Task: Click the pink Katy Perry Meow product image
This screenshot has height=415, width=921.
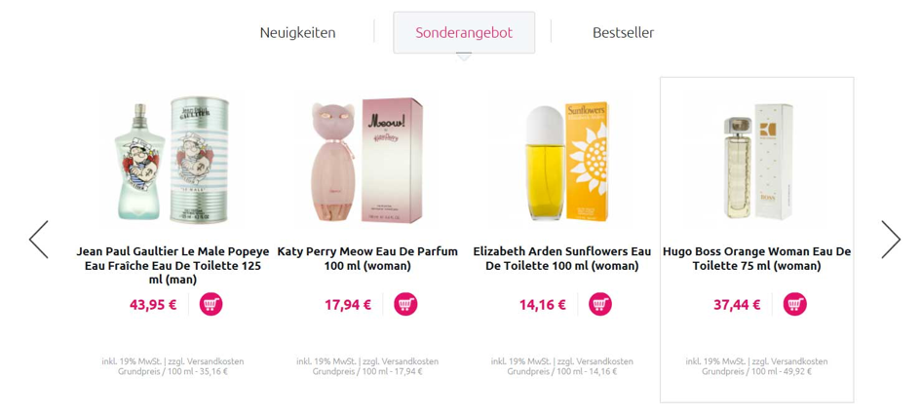Action: [x=367, y=160]
